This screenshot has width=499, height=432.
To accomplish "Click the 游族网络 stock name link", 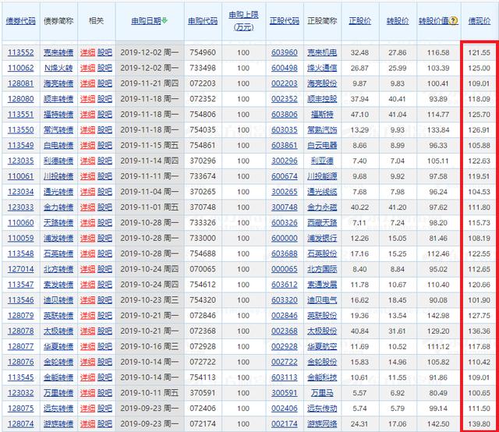I will (321, 423).
